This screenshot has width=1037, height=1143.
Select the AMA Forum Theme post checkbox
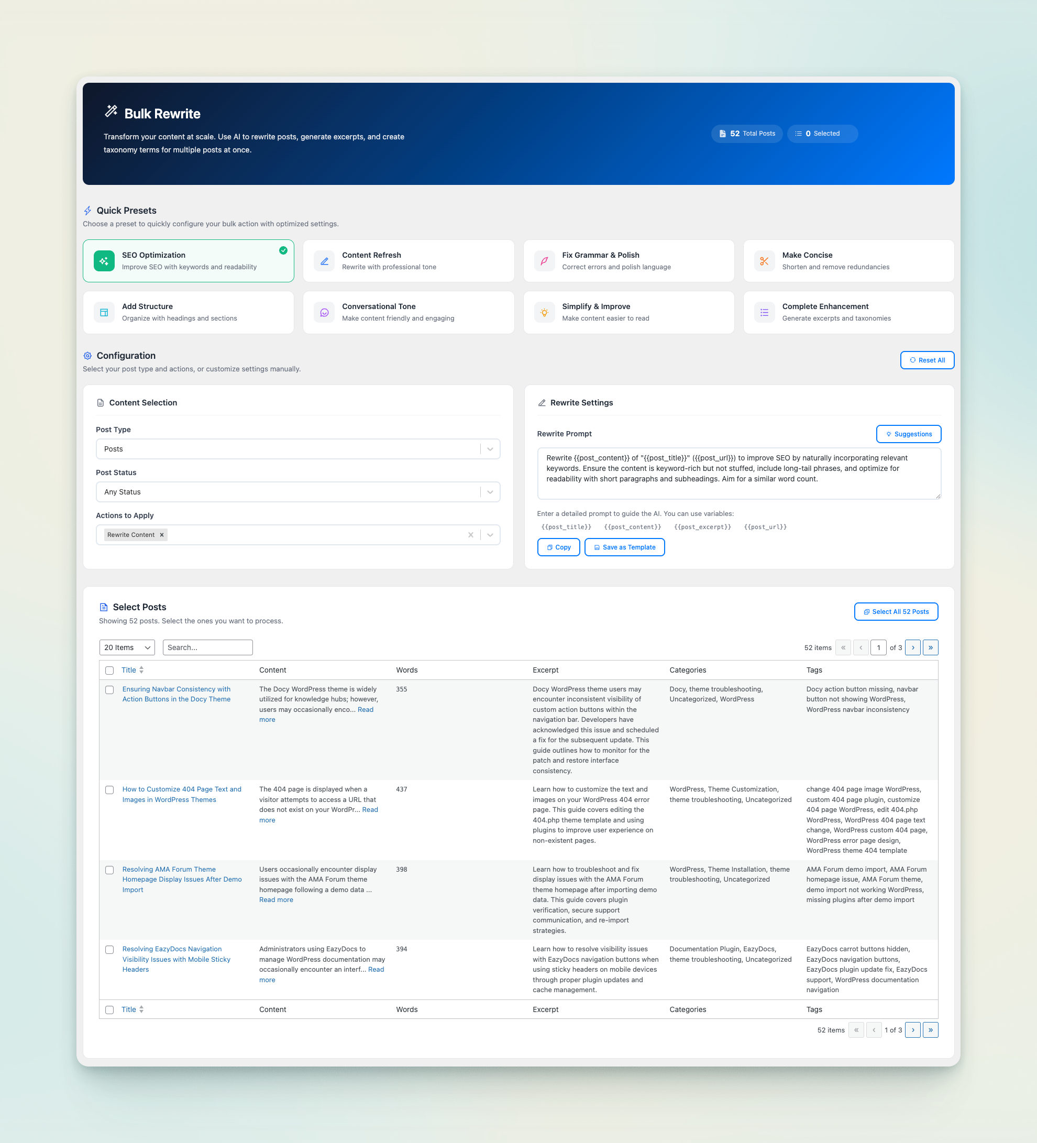coord(109,869)
